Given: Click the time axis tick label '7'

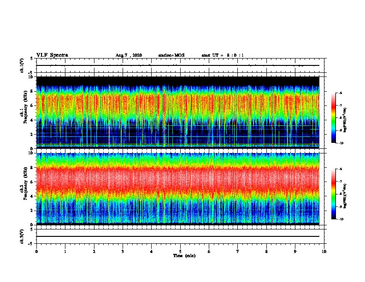Looking at the screenshot, I should (x=238, y=252).
